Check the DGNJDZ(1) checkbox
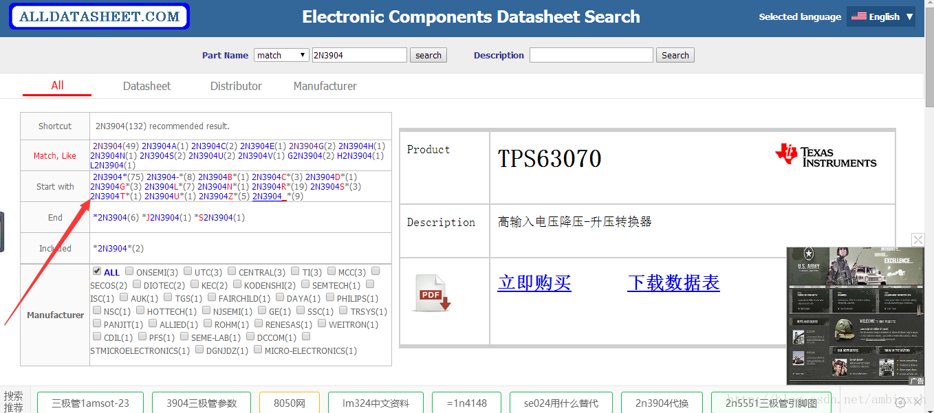This screenshot has height=413, width=934. pos(199,350)
